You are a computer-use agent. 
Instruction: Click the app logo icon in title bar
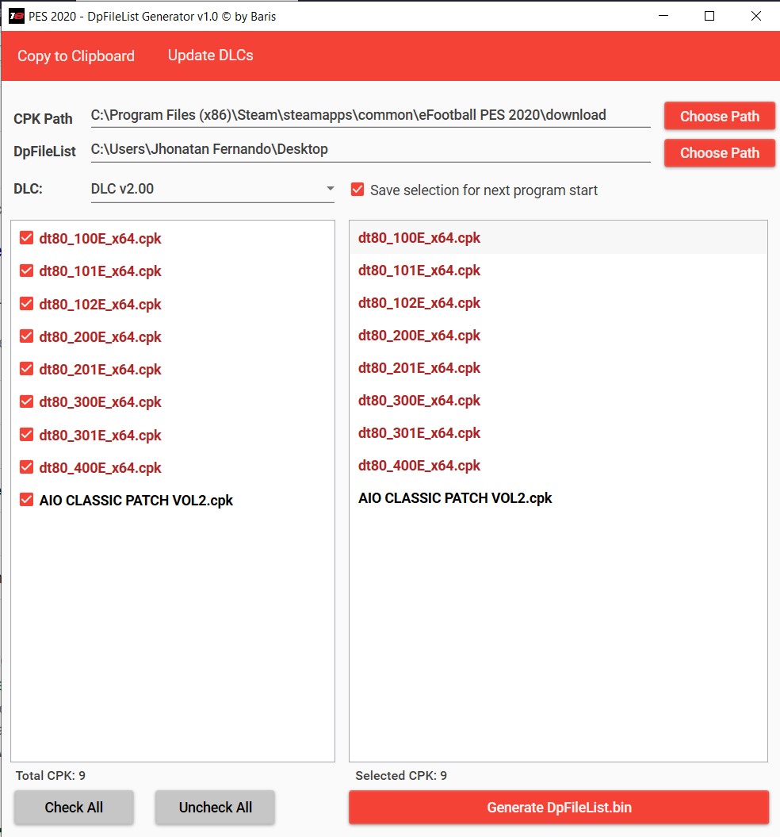coord(17,16)
